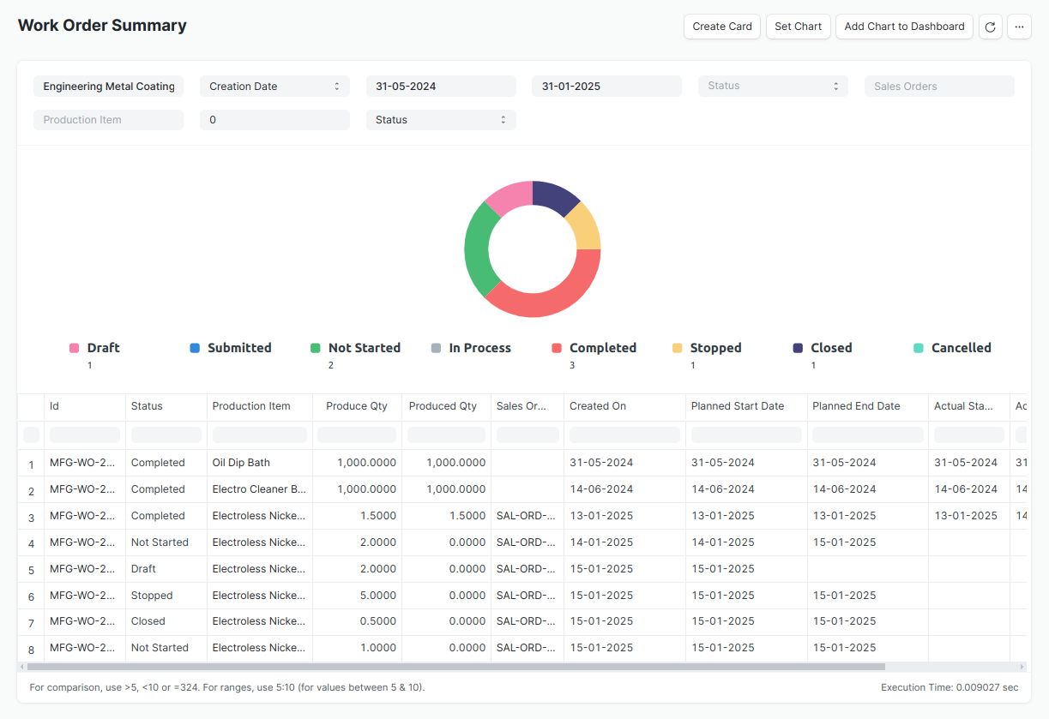Screen dimensions: 1049x719
Task: Open the Status dropdown in second filter row
Action: (441, 120)
